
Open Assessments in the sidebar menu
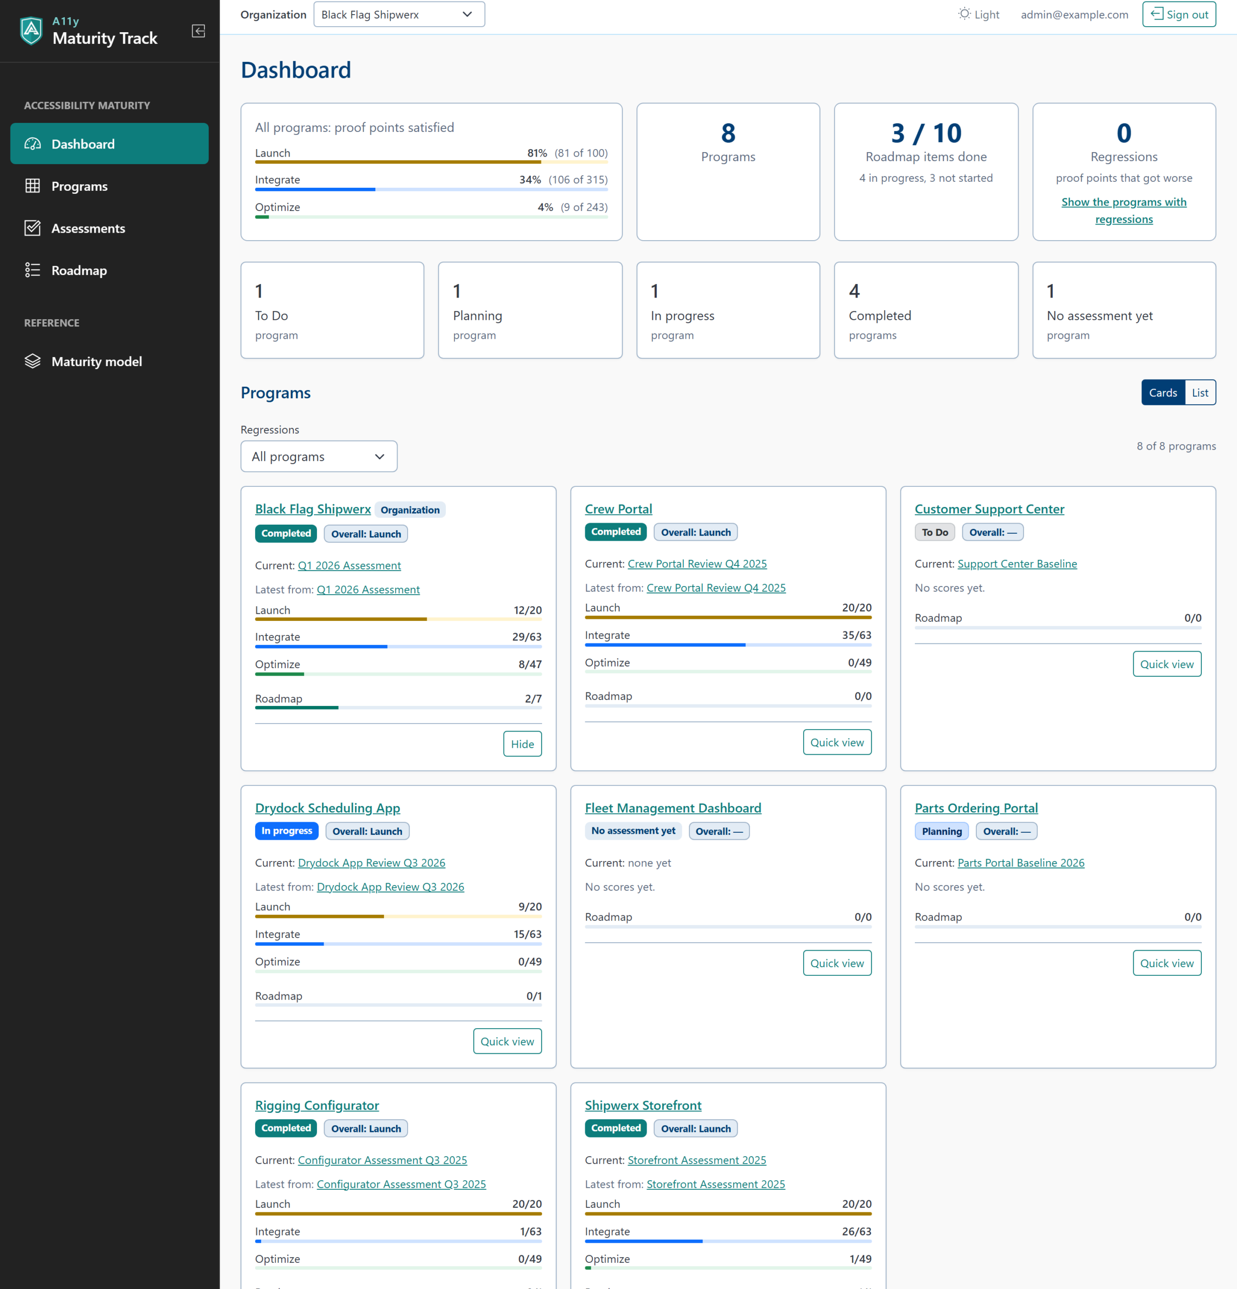pos(109,228)
